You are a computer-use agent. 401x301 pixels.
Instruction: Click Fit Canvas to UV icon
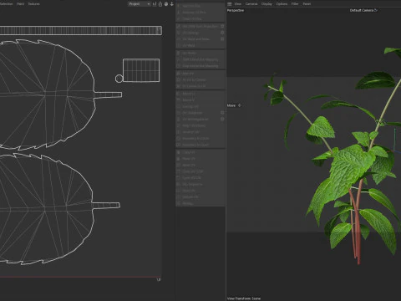[179, 86]
